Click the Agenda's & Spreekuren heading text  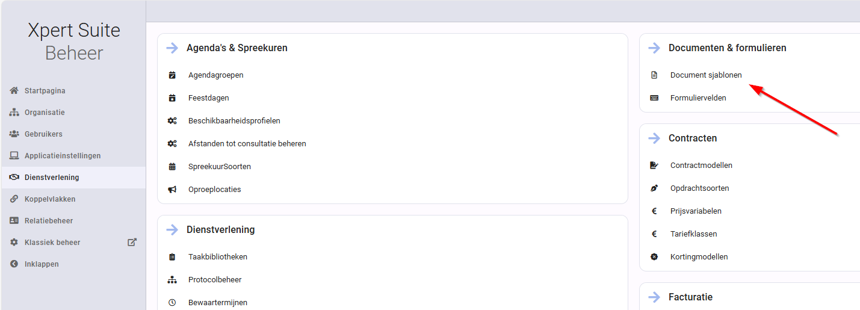click(237, 48)
